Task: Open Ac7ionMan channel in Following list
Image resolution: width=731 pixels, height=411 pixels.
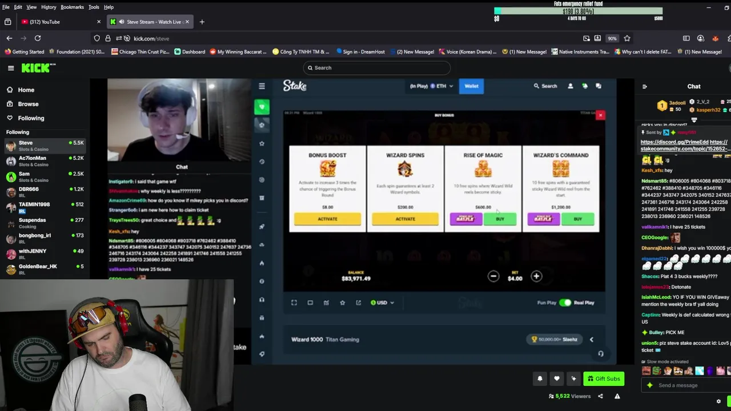Action: 45,162
